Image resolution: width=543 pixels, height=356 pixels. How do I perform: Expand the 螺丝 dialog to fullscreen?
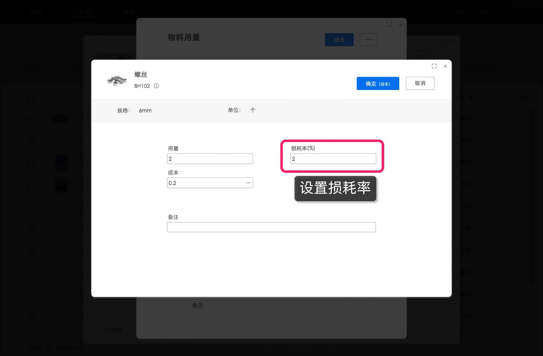point(434,66)
